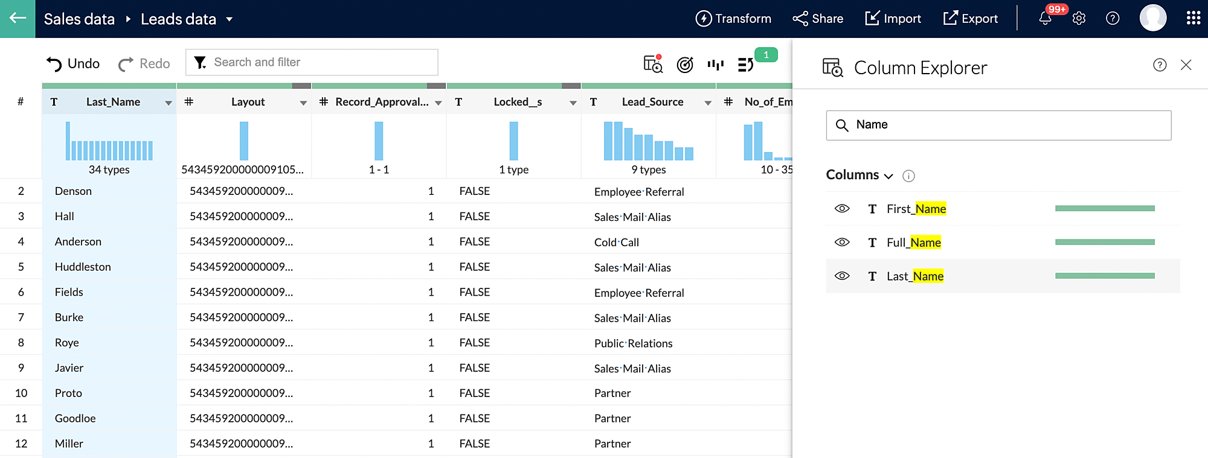This screenshot has width=1208, height=458.
Task: Open the ruleset icon with badge
Action: pyautogui.click(x=746, y=65)
